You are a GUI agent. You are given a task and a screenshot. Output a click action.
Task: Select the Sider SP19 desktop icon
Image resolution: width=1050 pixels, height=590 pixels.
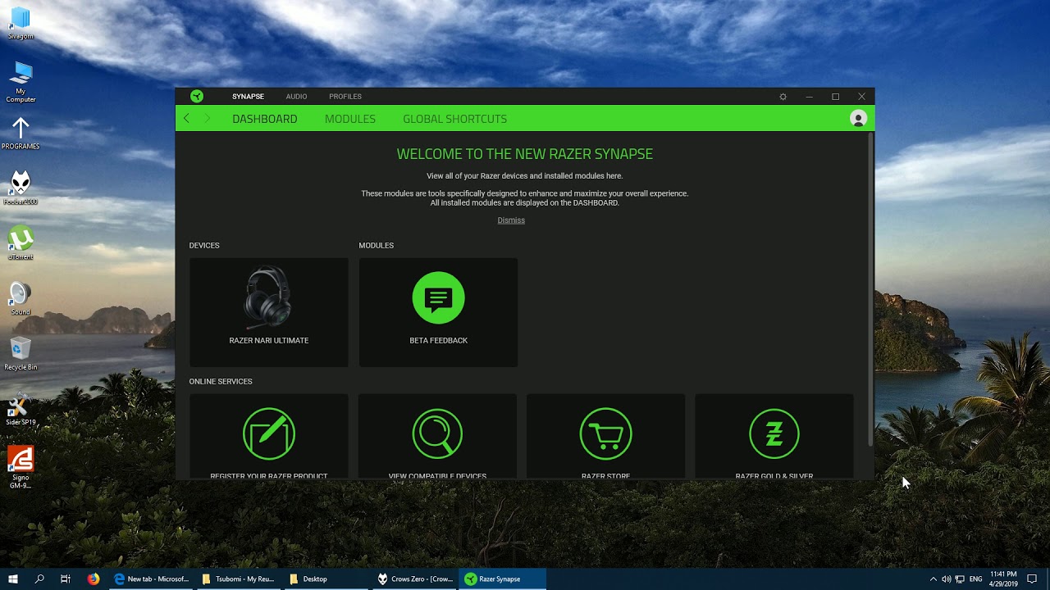point(21,408)
